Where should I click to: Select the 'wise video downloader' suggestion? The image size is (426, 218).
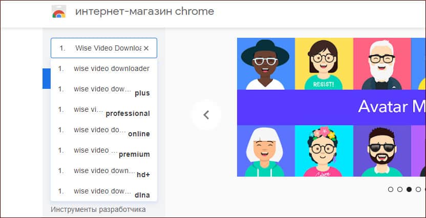tap(104, 69)
